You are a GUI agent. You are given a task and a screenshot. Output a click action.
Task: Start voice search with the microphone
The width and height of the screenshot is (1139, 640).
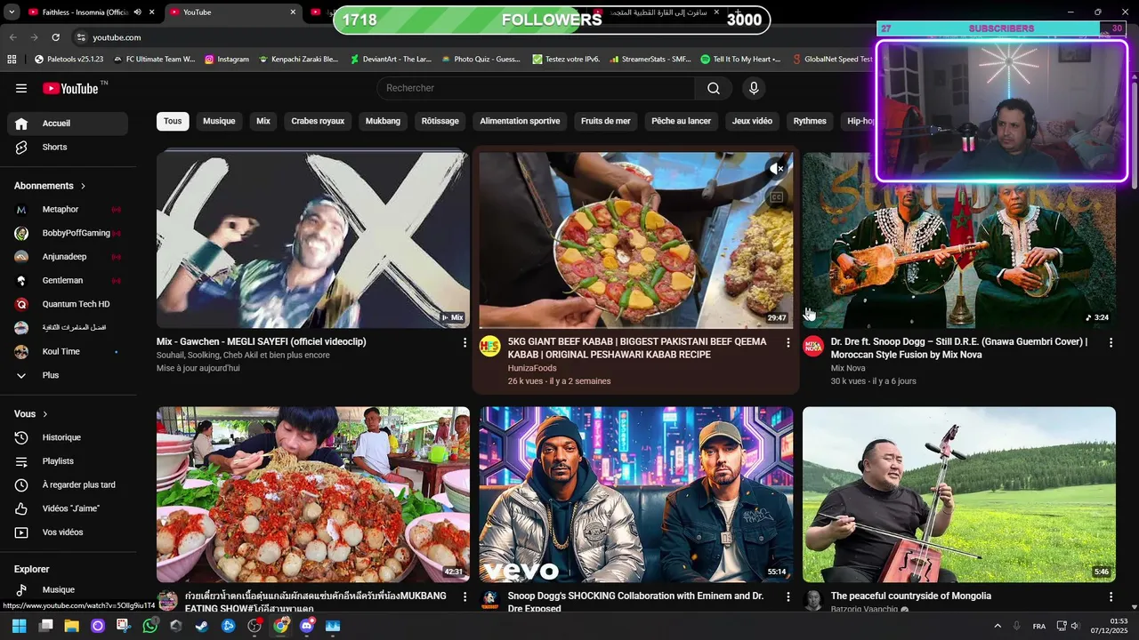[754, 88]
